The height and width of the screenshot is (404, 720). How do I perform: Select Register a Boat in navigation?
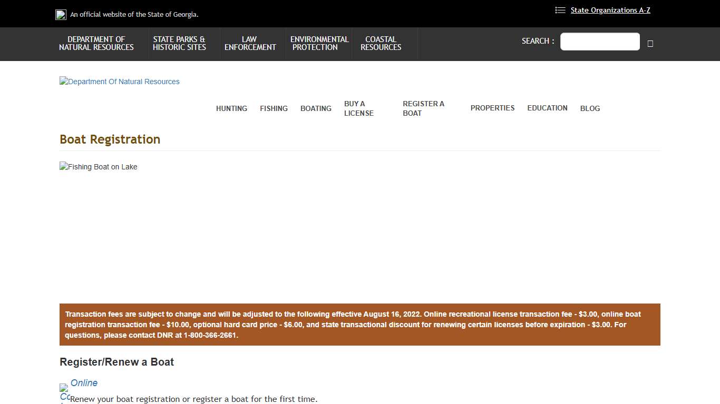[x=423, y=108]
